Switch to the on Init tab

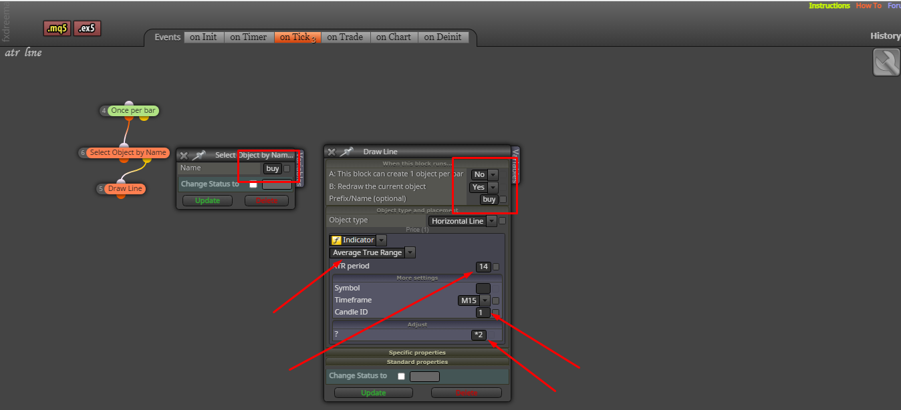[x=203, y=37]
